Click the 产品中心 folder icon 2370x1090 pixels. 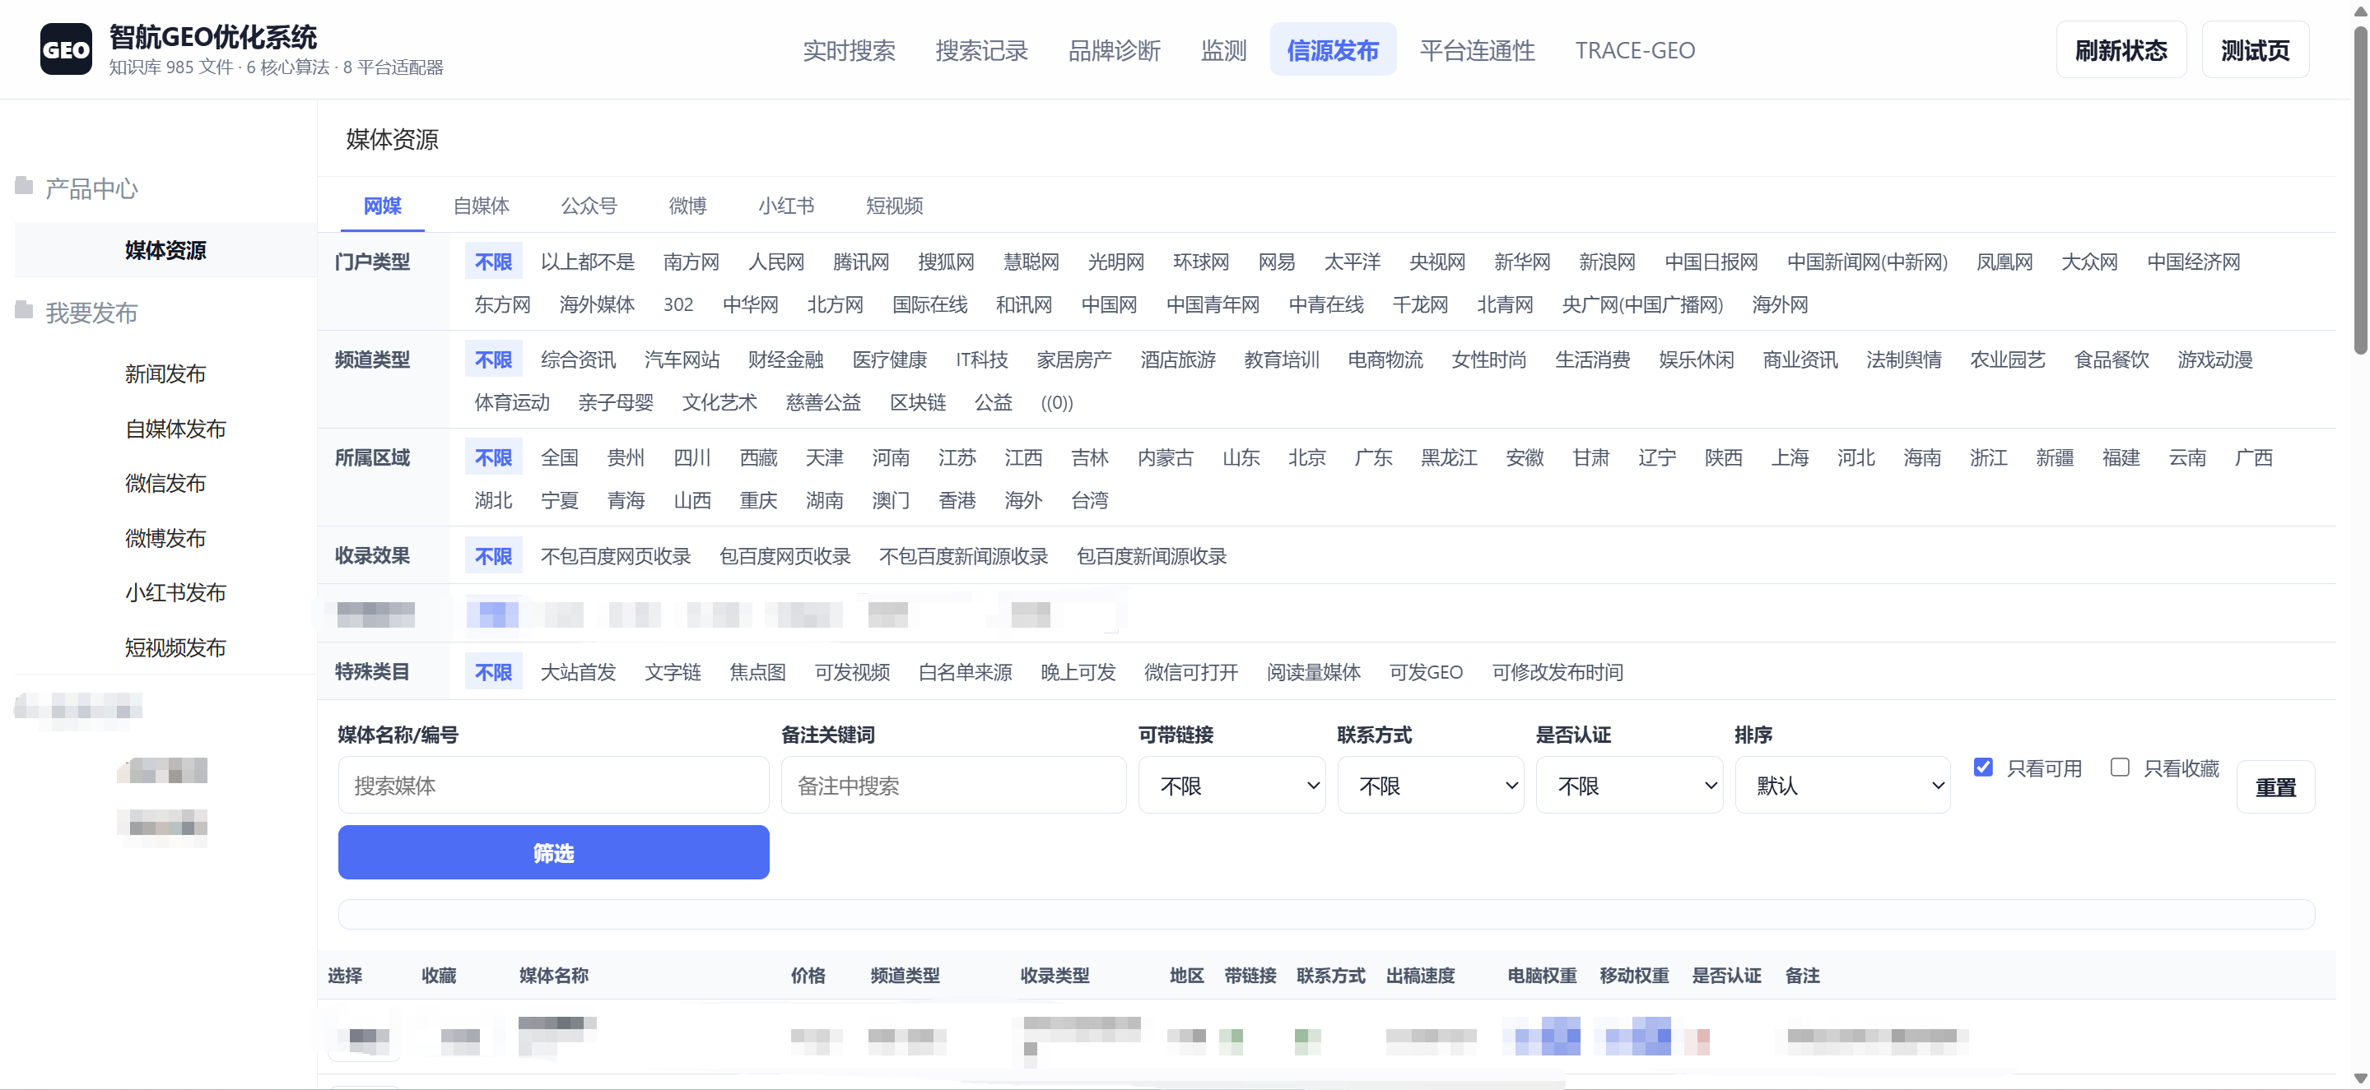pos(24,187)
